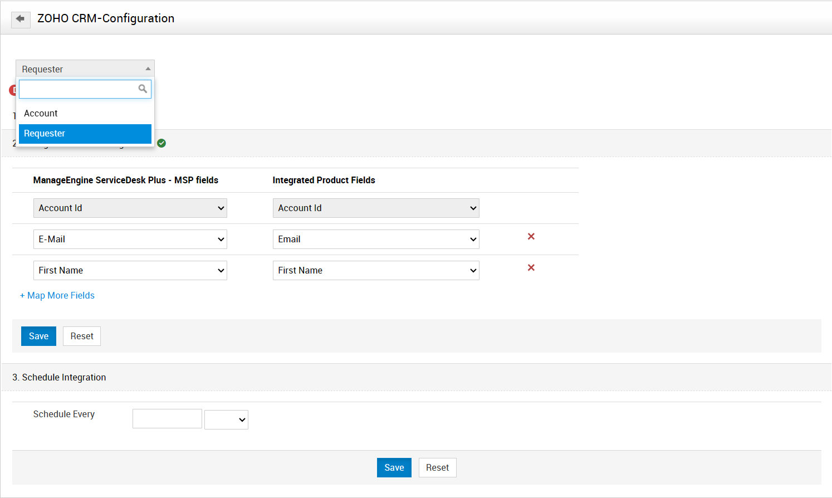
Task: Save the field mapping section
Action: pos(38,336)
